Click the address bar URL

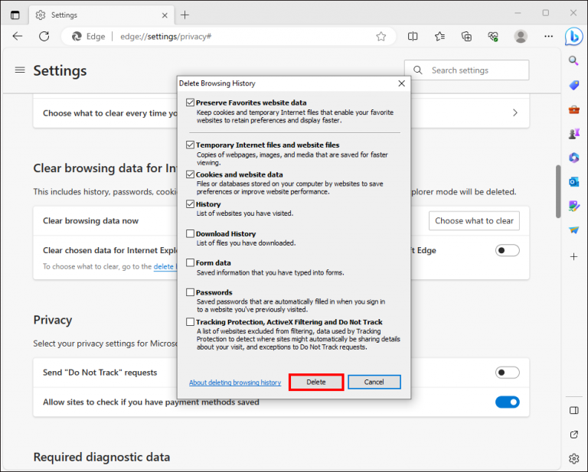coord(165,36)
